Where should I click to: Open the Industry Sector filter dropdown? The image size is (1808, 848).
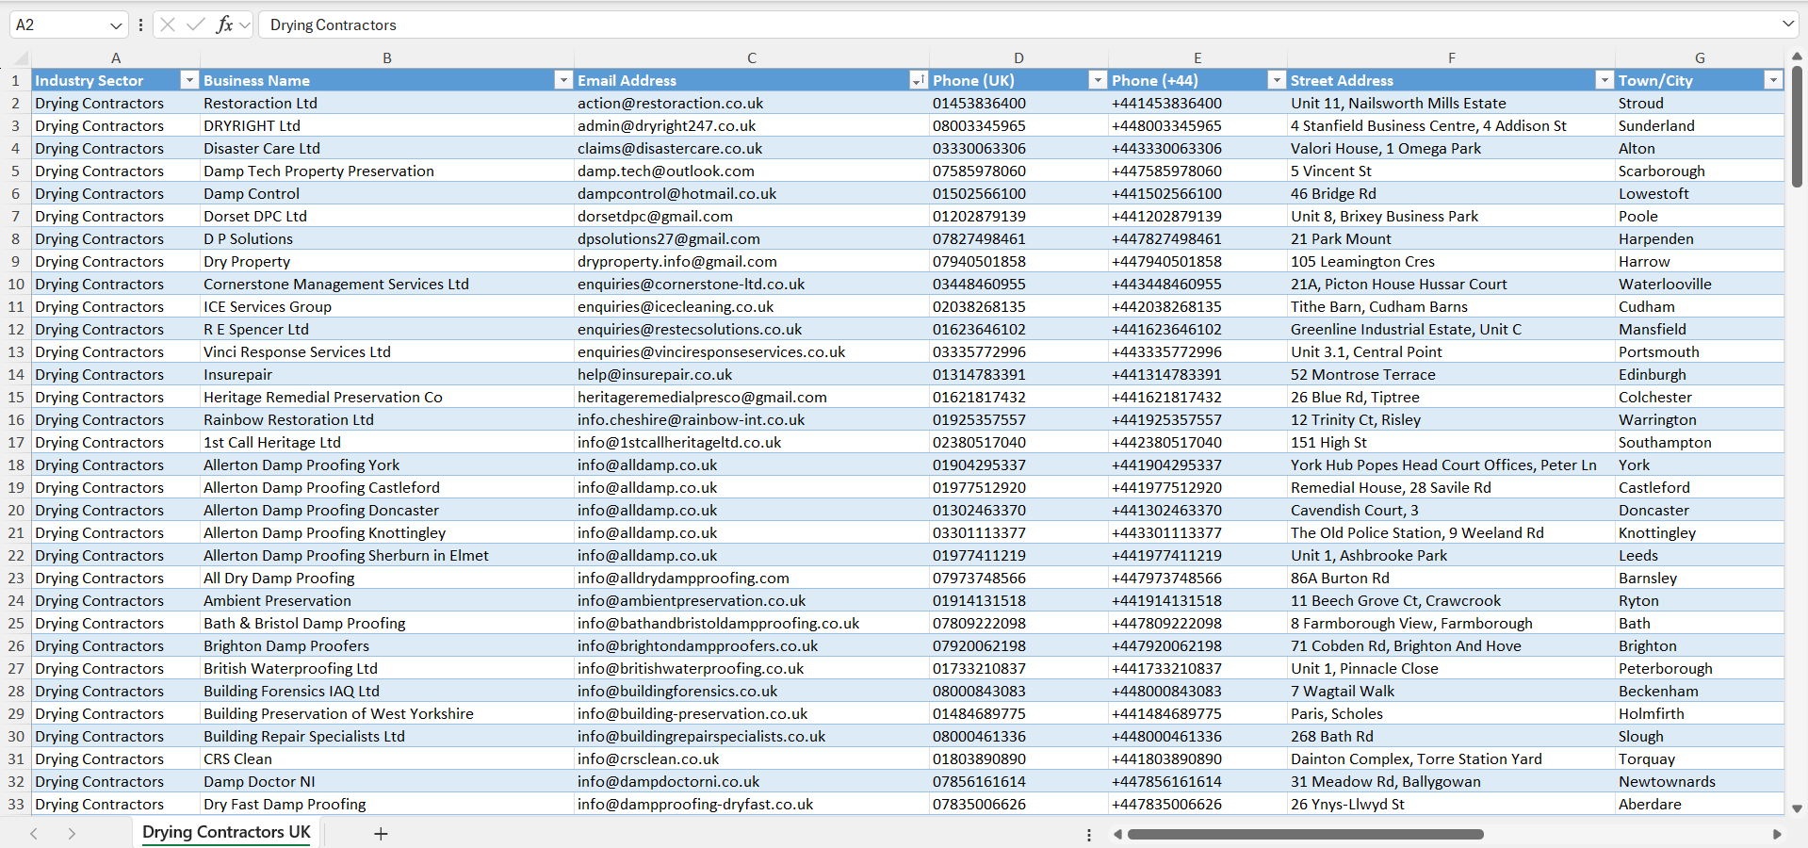coord(188,80)
